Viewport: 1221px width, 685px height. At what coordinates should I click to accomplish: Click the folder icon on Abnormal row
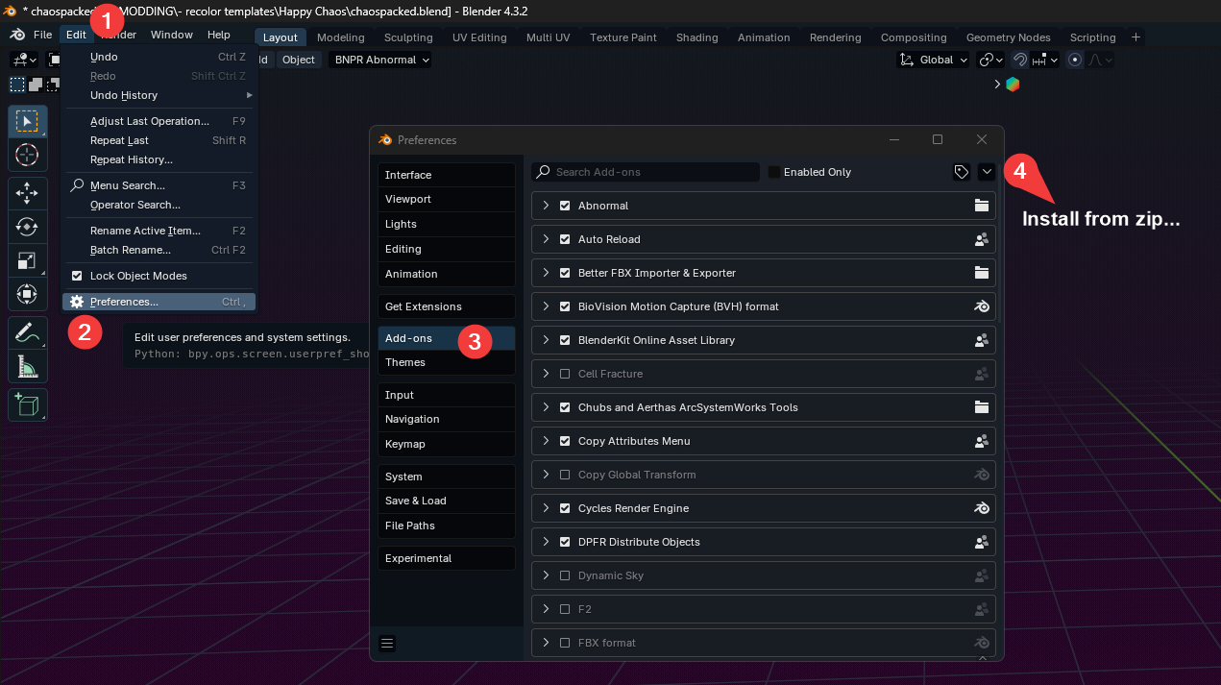pyautogui.click(x=982, y=206)
